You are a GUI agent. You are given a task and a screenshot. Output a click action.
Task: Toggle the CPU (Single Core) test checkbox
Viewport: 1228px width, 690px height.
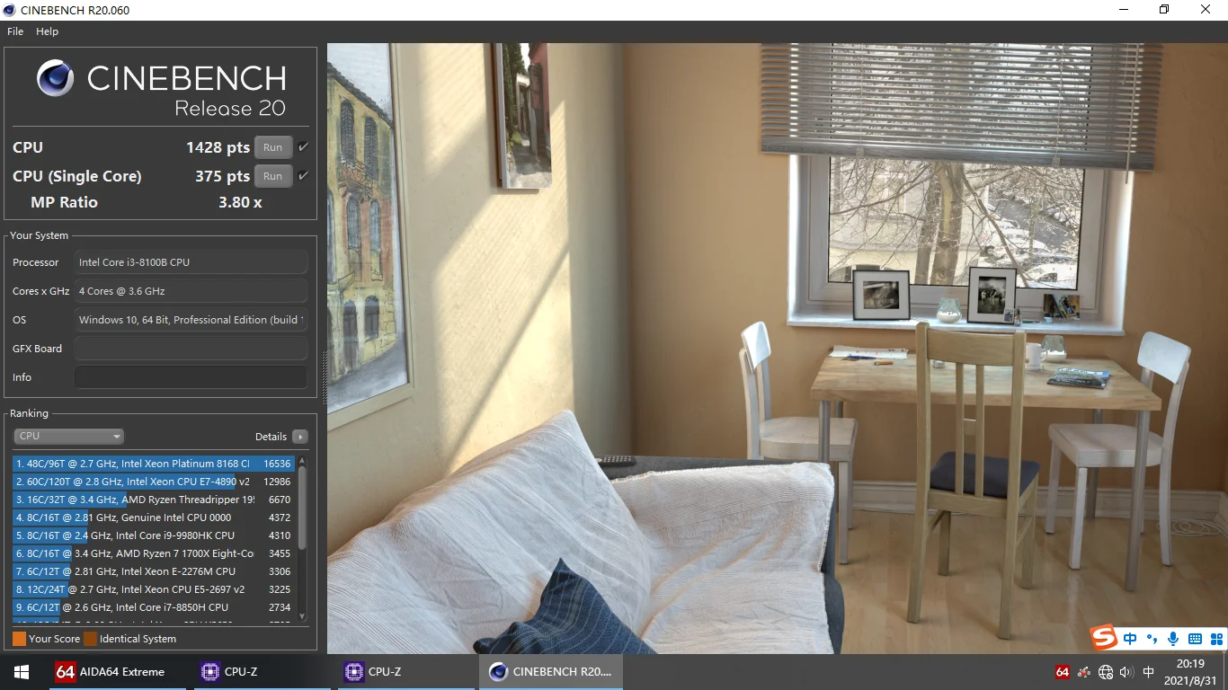tap(304, 176)
